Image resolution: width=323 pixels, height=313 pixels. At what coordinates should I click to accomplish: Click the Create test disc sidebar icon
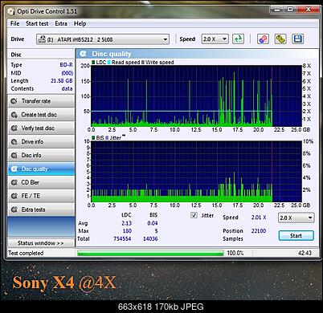coord(14,115)
